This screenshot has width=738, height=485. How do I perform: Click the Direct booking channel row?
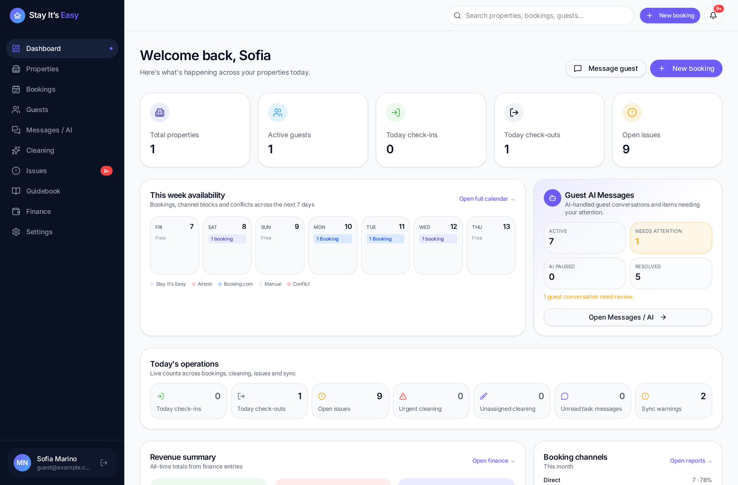pos(628,480)
